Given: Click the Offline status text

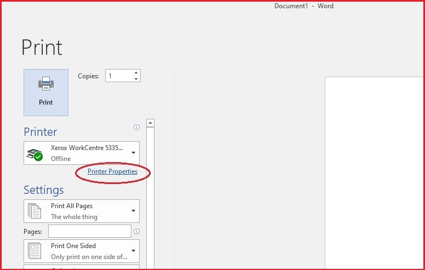Looking at the screenshot, I should point(61,159).
